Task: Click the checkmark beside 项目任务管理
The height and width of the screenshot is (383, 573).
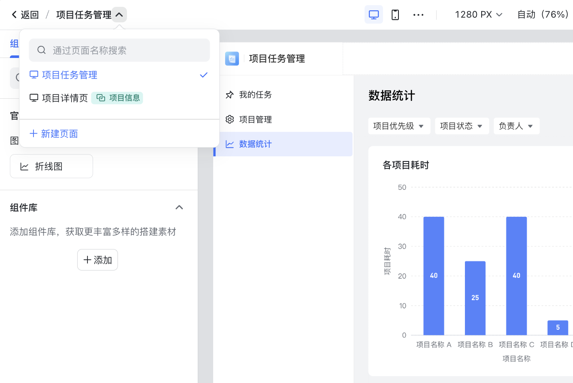Action: (x=204, y=75)
